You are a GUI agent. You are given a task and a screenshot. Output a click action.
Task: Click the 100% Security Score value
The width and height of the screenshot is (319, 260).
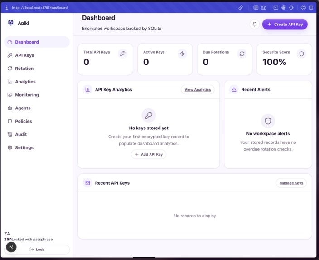pyautogui.click(x=274, y=62)
